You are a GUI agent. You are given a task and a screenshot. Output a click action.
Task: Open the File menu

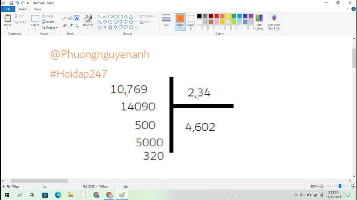point(8,9)
